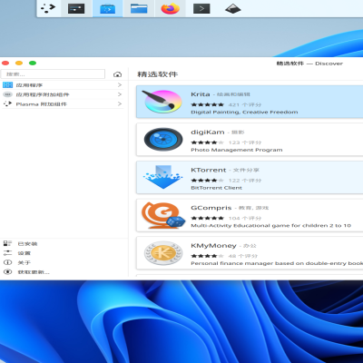This screenshot has height=363, width=363.
Task: Click the red close window button
Action: coord(5,63)
